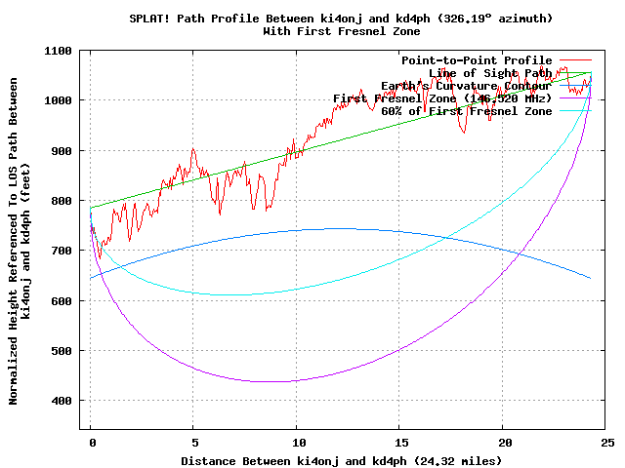Click y-axis tick value 1000
The width and height of the screenshot is (625, 468).
(x=59, y=100)
